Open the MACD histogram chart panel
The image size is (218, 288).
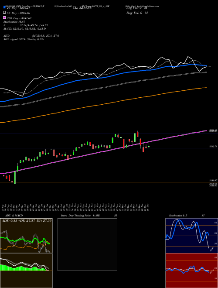[x=26, y=271]
